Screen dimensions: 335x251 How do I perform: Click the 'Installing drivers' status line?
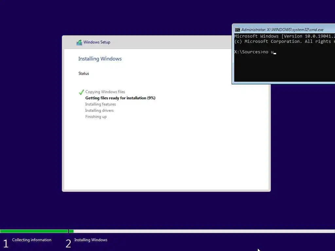click(x=99, y=110)
